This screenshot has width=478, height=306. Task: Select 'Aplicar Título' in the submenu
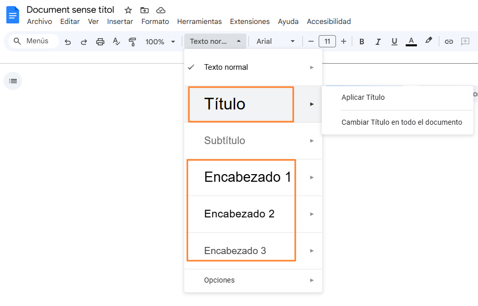click(362, 97)
